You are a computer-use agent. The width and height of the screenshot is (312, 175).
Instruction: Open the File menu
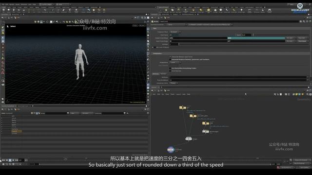pyautogui.click(x=3, y=4)
